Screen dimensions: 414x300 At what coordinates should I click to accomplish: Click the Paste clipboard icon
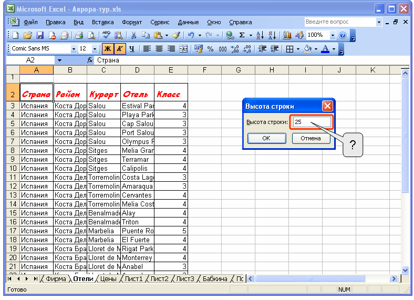coord(158,35)
